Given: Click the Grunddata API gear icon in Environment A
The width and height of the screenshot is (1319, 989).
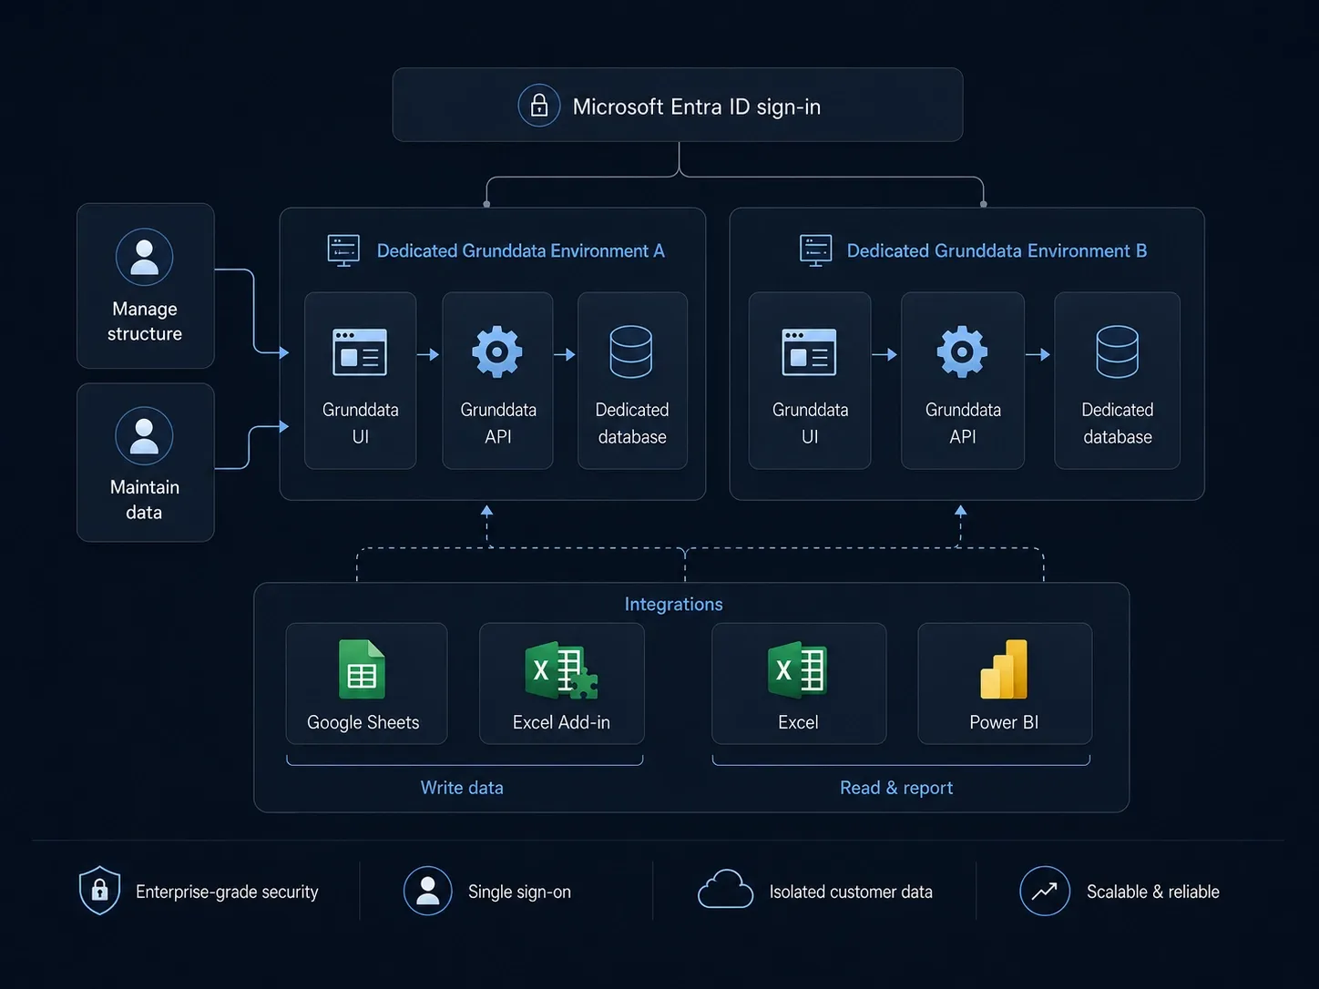Looking at the screenshot, I should 497,352.
